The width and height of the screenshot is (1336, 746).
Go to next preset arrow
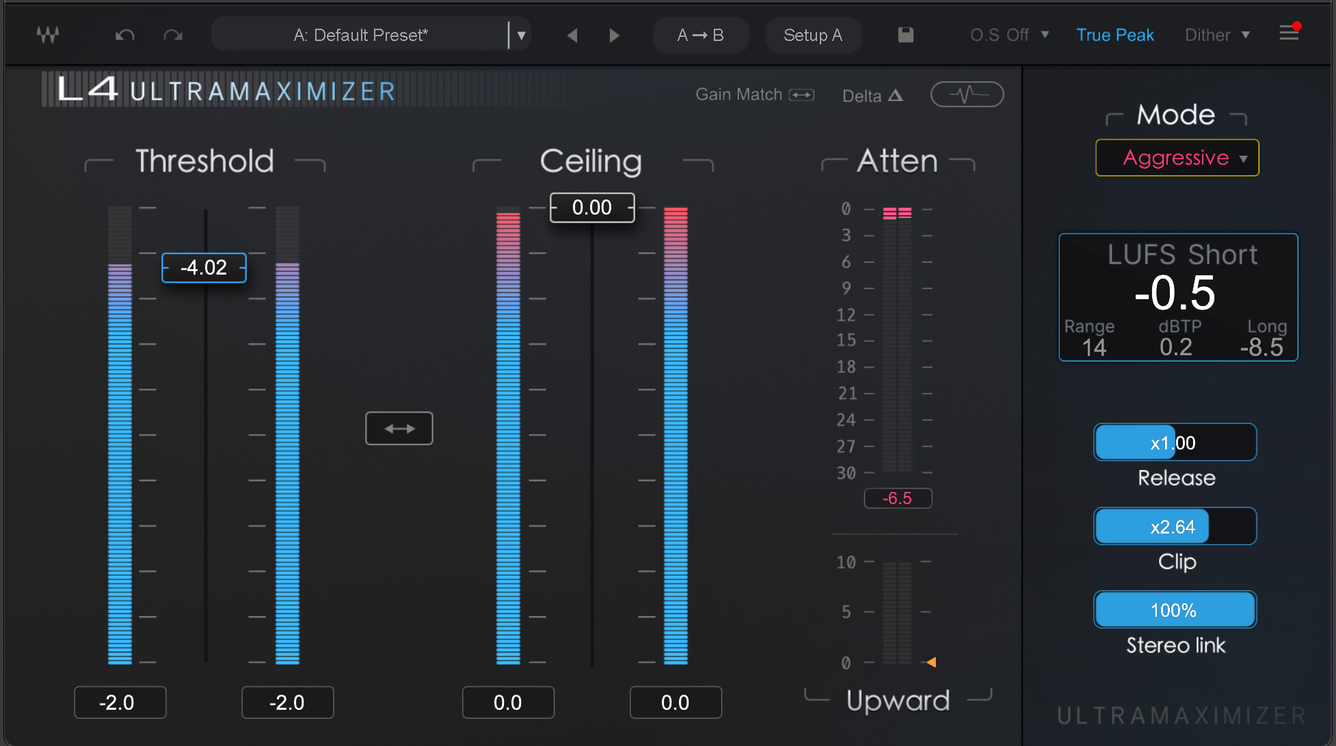pos(614,35)
